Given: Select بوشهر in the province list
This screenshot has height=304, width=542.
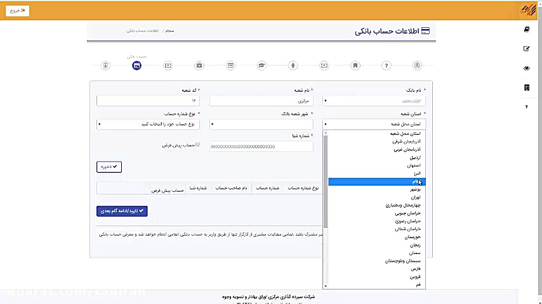Looking at the screenshot, I should pyautogui.click(x=377, y=189).
